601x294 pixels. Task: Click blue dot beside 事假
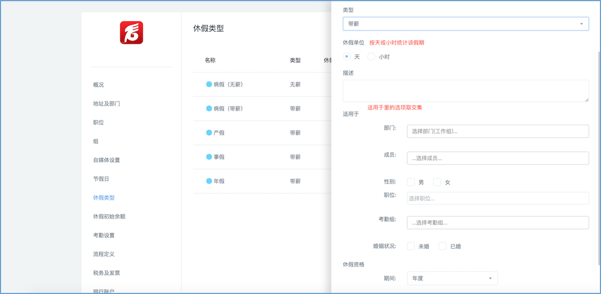tap(209, 156)
